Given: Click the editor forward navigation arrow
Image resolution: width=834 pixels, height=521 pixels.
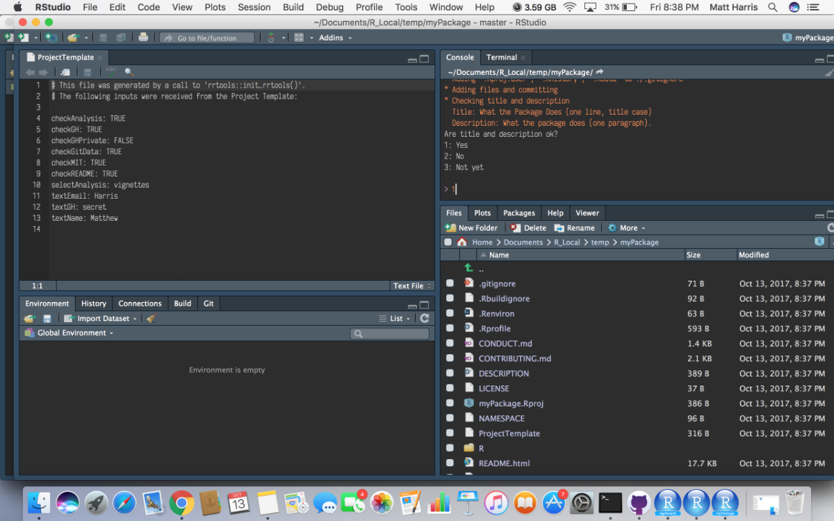Looking at the screenshot, I should pyautogui.click(x=43, y=72).
